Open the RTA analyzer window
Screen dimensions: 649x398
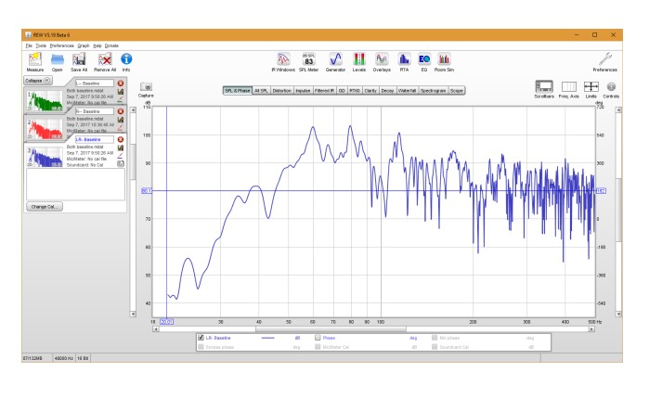click(404, 60)
